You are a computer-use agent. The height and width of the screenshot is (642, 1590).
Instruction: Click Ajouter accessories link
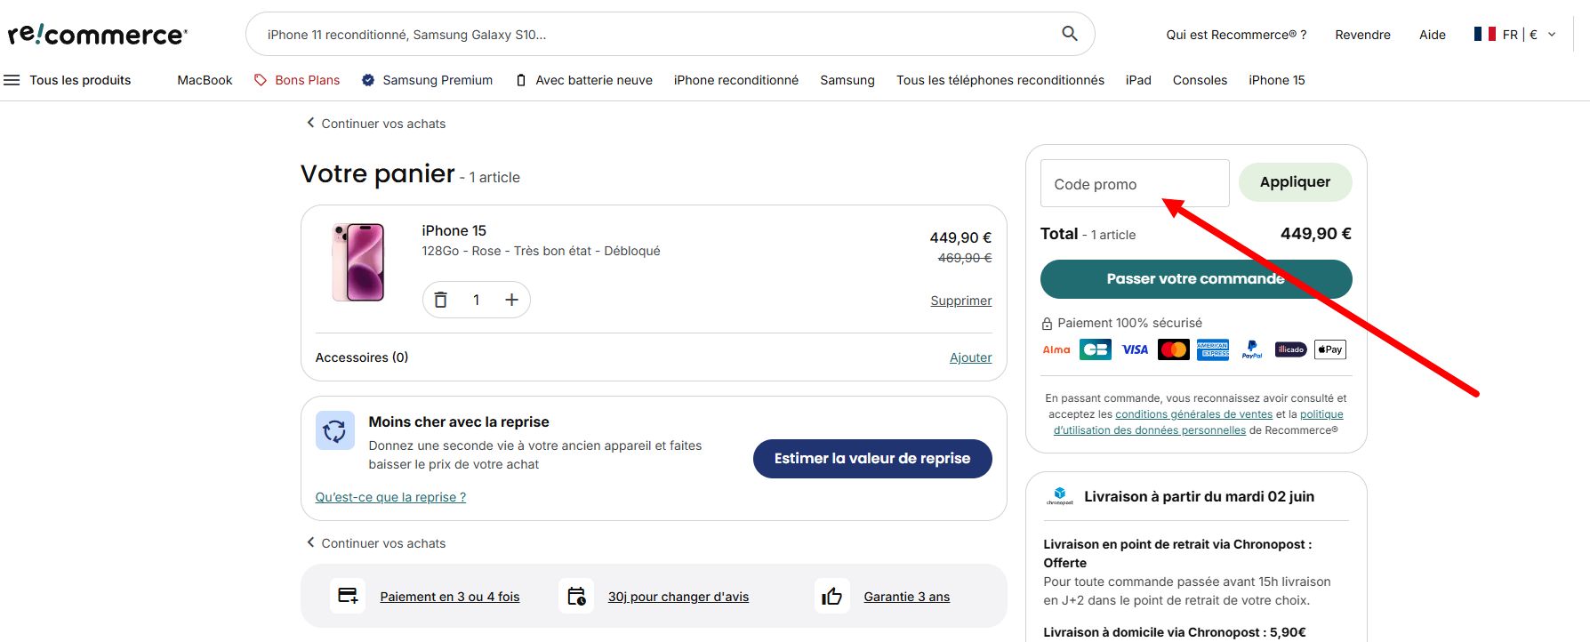coord(971,357)
